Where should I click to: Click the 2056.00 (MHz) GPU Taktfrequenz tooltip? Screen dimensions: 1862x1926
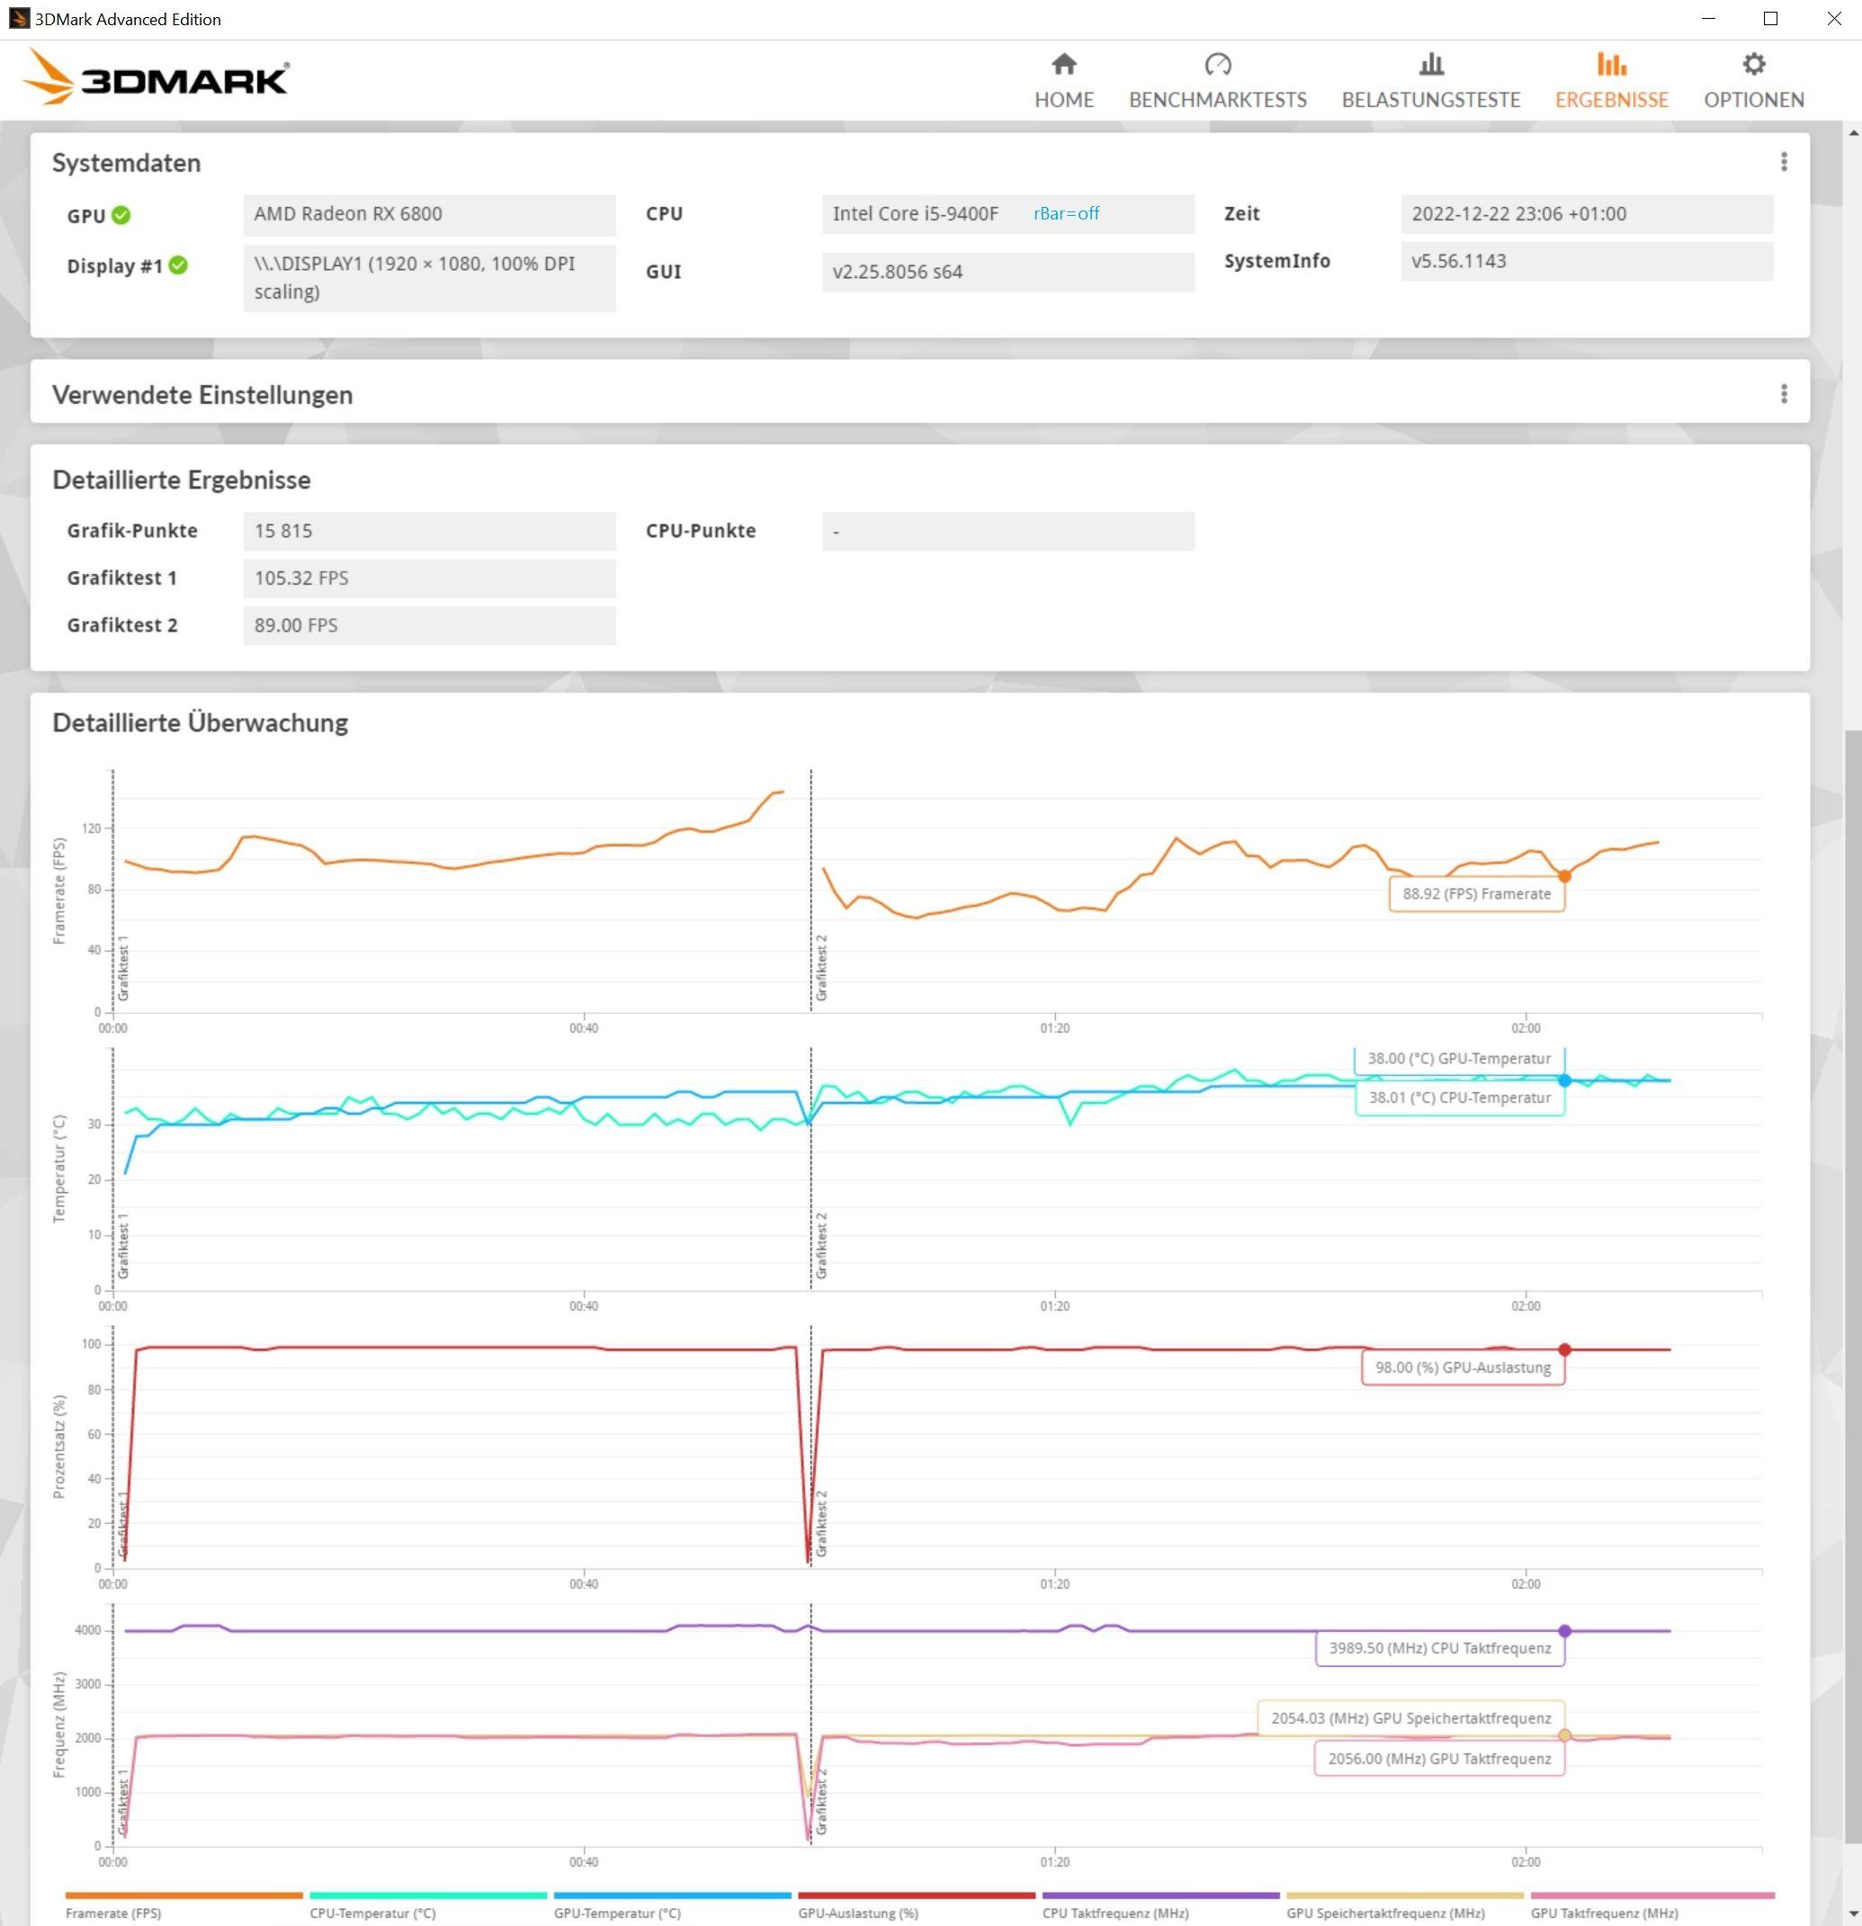pyautogui.click(x=1439, y=1759)
